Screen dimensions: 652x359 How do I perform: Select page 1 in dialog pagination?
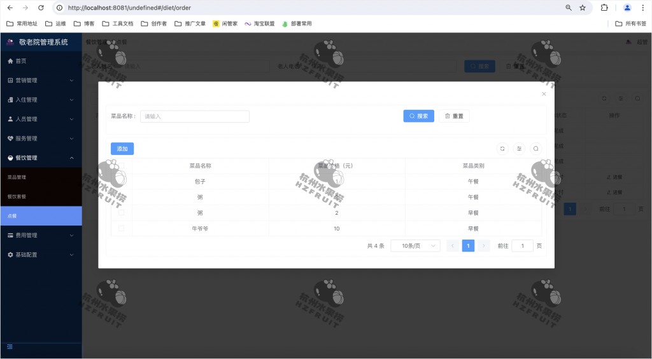pyautogui.click(x=468, y=246)
